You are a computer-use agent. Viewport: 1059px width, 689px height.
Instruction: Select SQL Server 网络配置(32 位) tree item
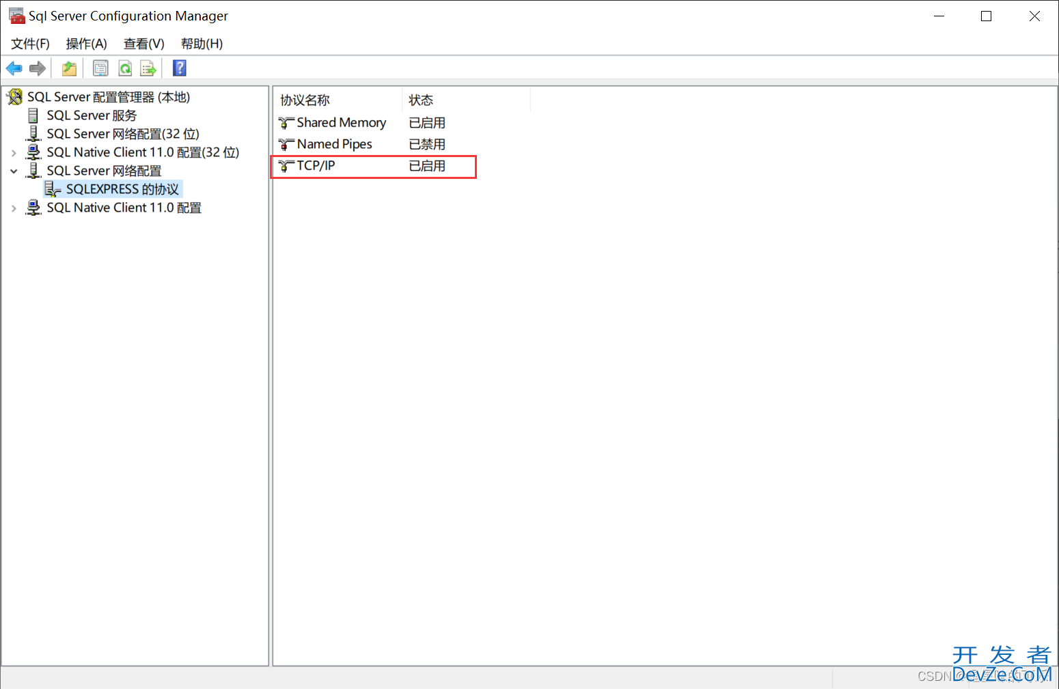[123, 134]
